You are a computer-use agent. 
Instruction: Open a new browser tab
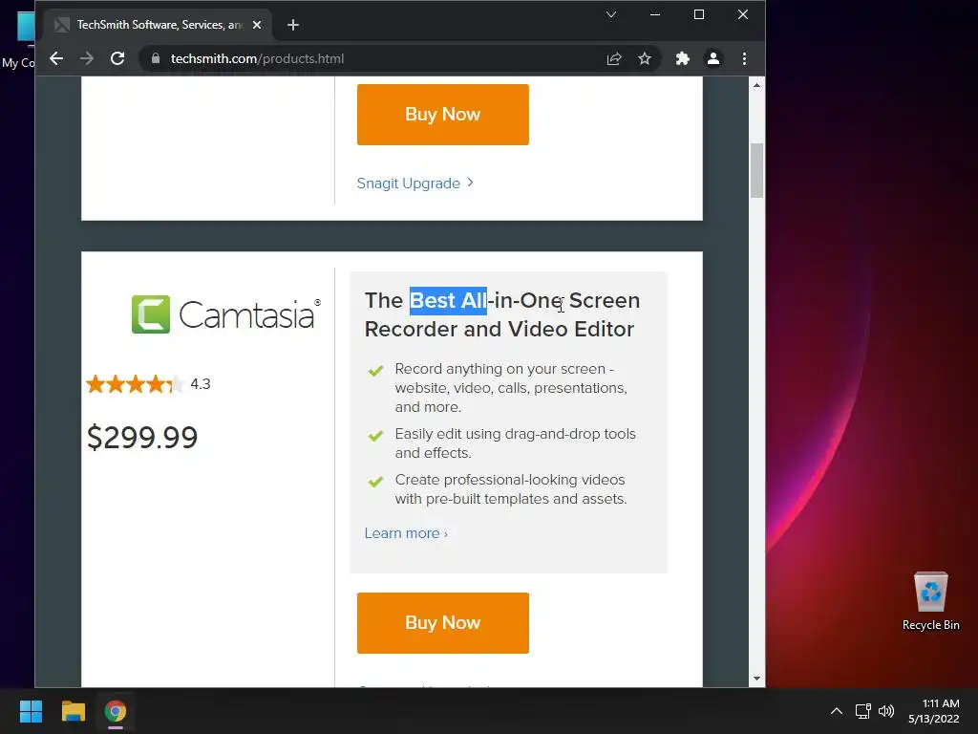[x=293, y=25]
